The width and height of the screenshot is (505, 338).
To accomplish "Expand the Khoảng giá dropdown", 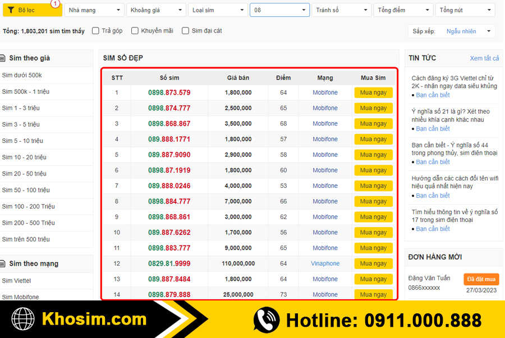I will click(156, 10).
